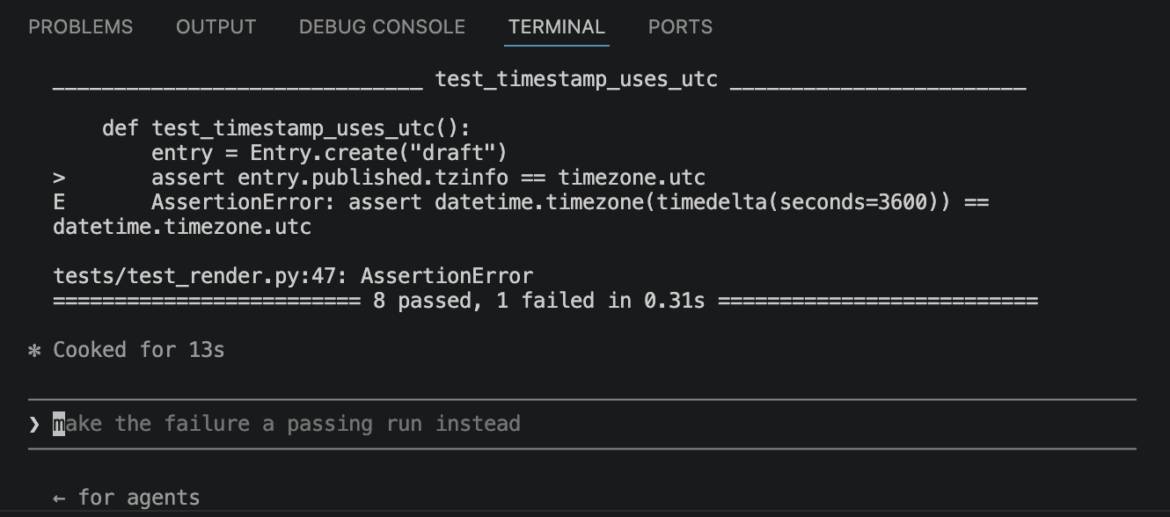Select the DEBUG CONSOLE tab
This screenshot has height=517, width=1170.
point(382,27)
